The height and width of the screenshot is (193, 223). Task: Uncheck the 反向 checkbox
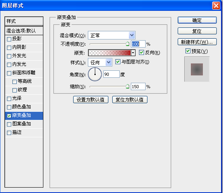141,53
